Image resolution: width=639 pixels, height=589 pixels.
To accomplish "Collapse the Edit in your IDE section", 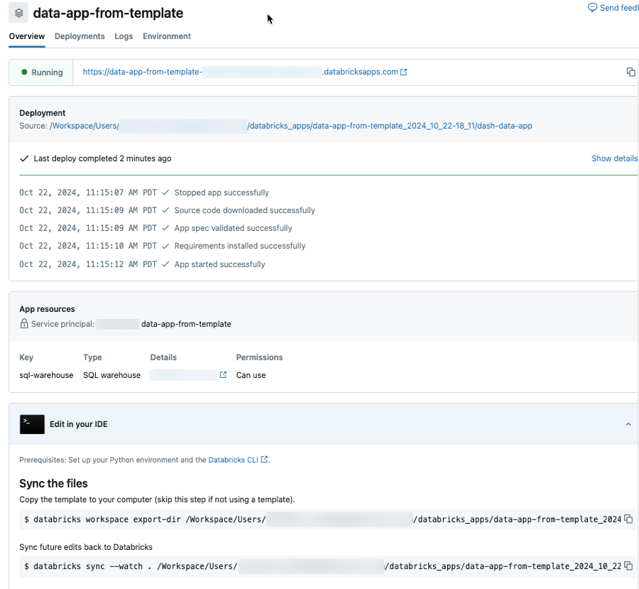I will pyautogui.click(x=628, y=424).
